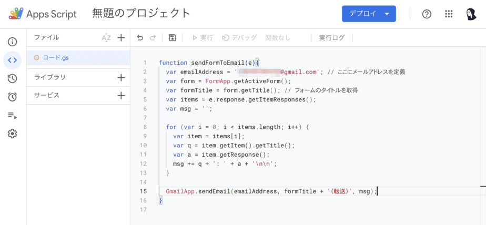Click the closing brace on line 16
Image resolution: width=486 pixels, height=225 pixels.
tap(160, 200)
